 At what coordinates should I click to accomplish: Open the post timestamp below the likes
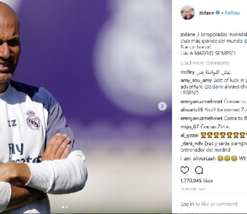193,189
